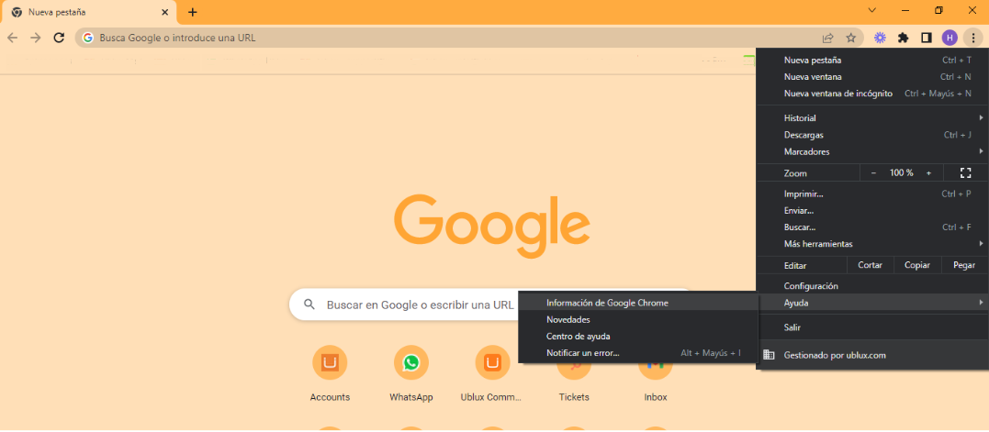Viewport: 989px width, 432px height.
Task: Click the forward navigation arrow
Action: click(x=35, y=38)
